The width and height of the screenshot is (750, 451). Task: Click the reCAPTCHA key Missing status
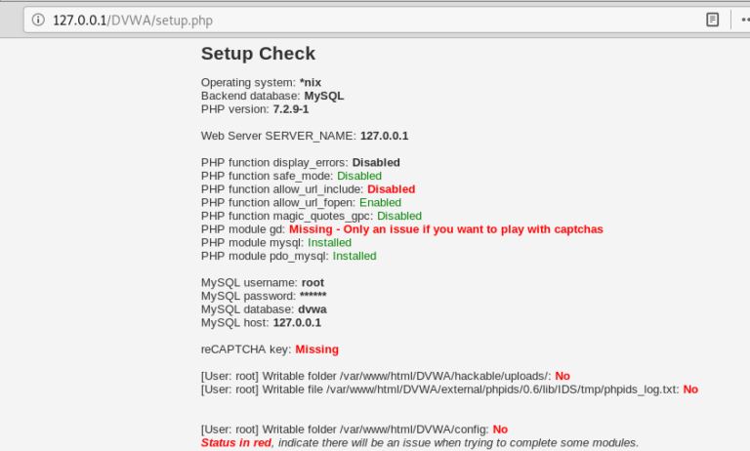coord(316,348)
